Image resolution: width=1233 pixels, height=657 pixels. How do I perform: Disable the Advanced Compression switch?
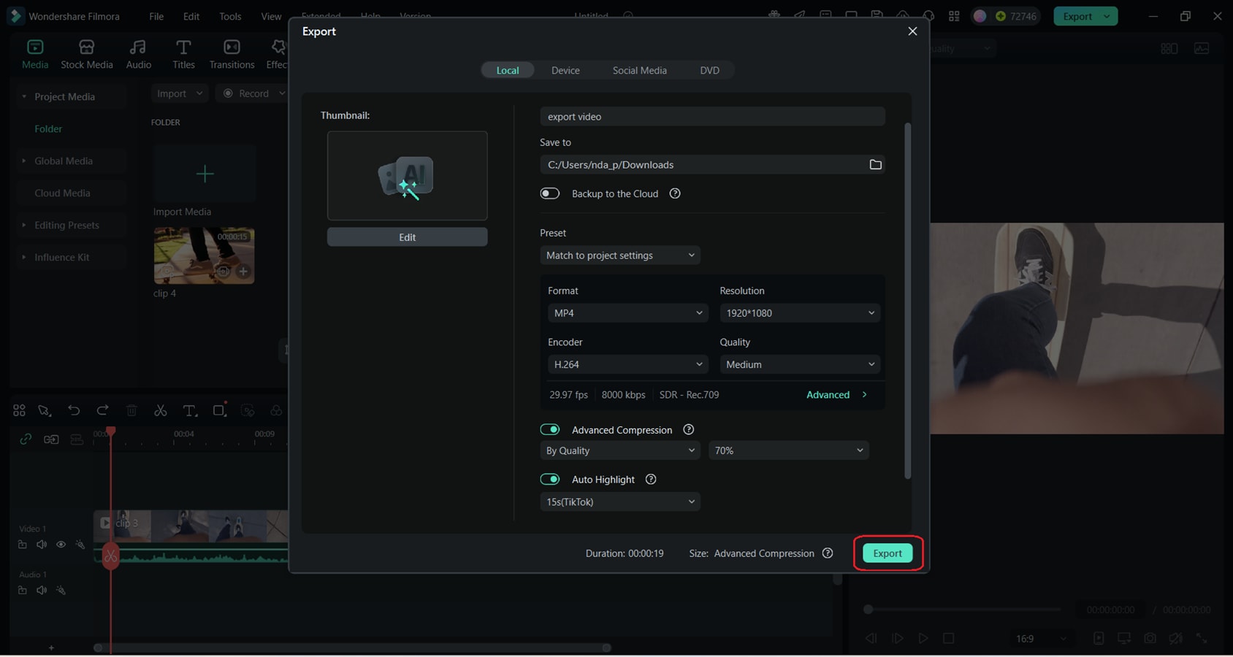(549, 429)
